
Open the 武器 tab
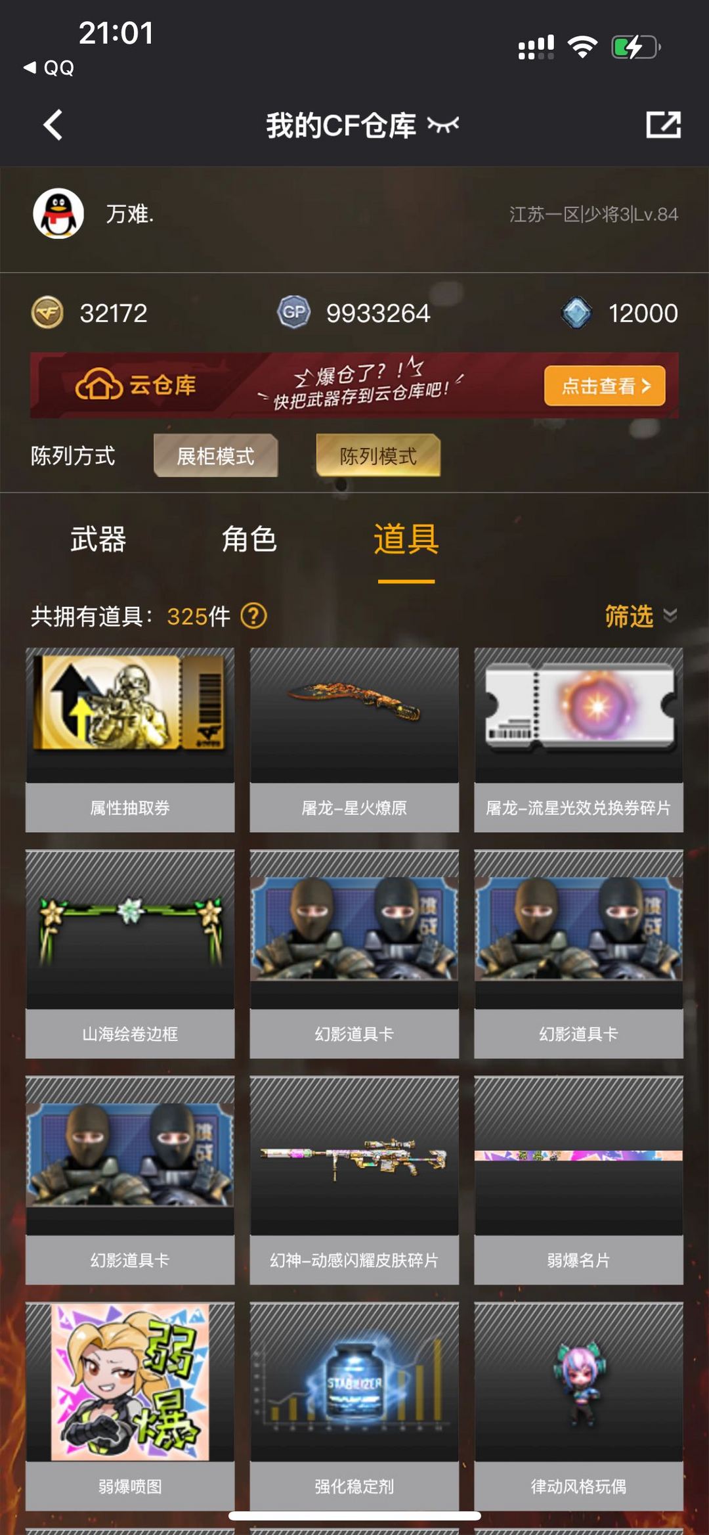coord(98,539)
